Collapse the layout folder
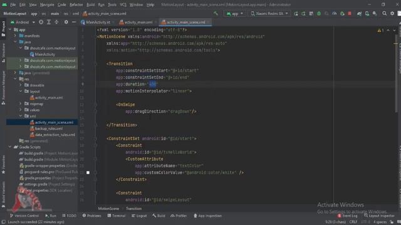401x225 pixels. point(21,91)
